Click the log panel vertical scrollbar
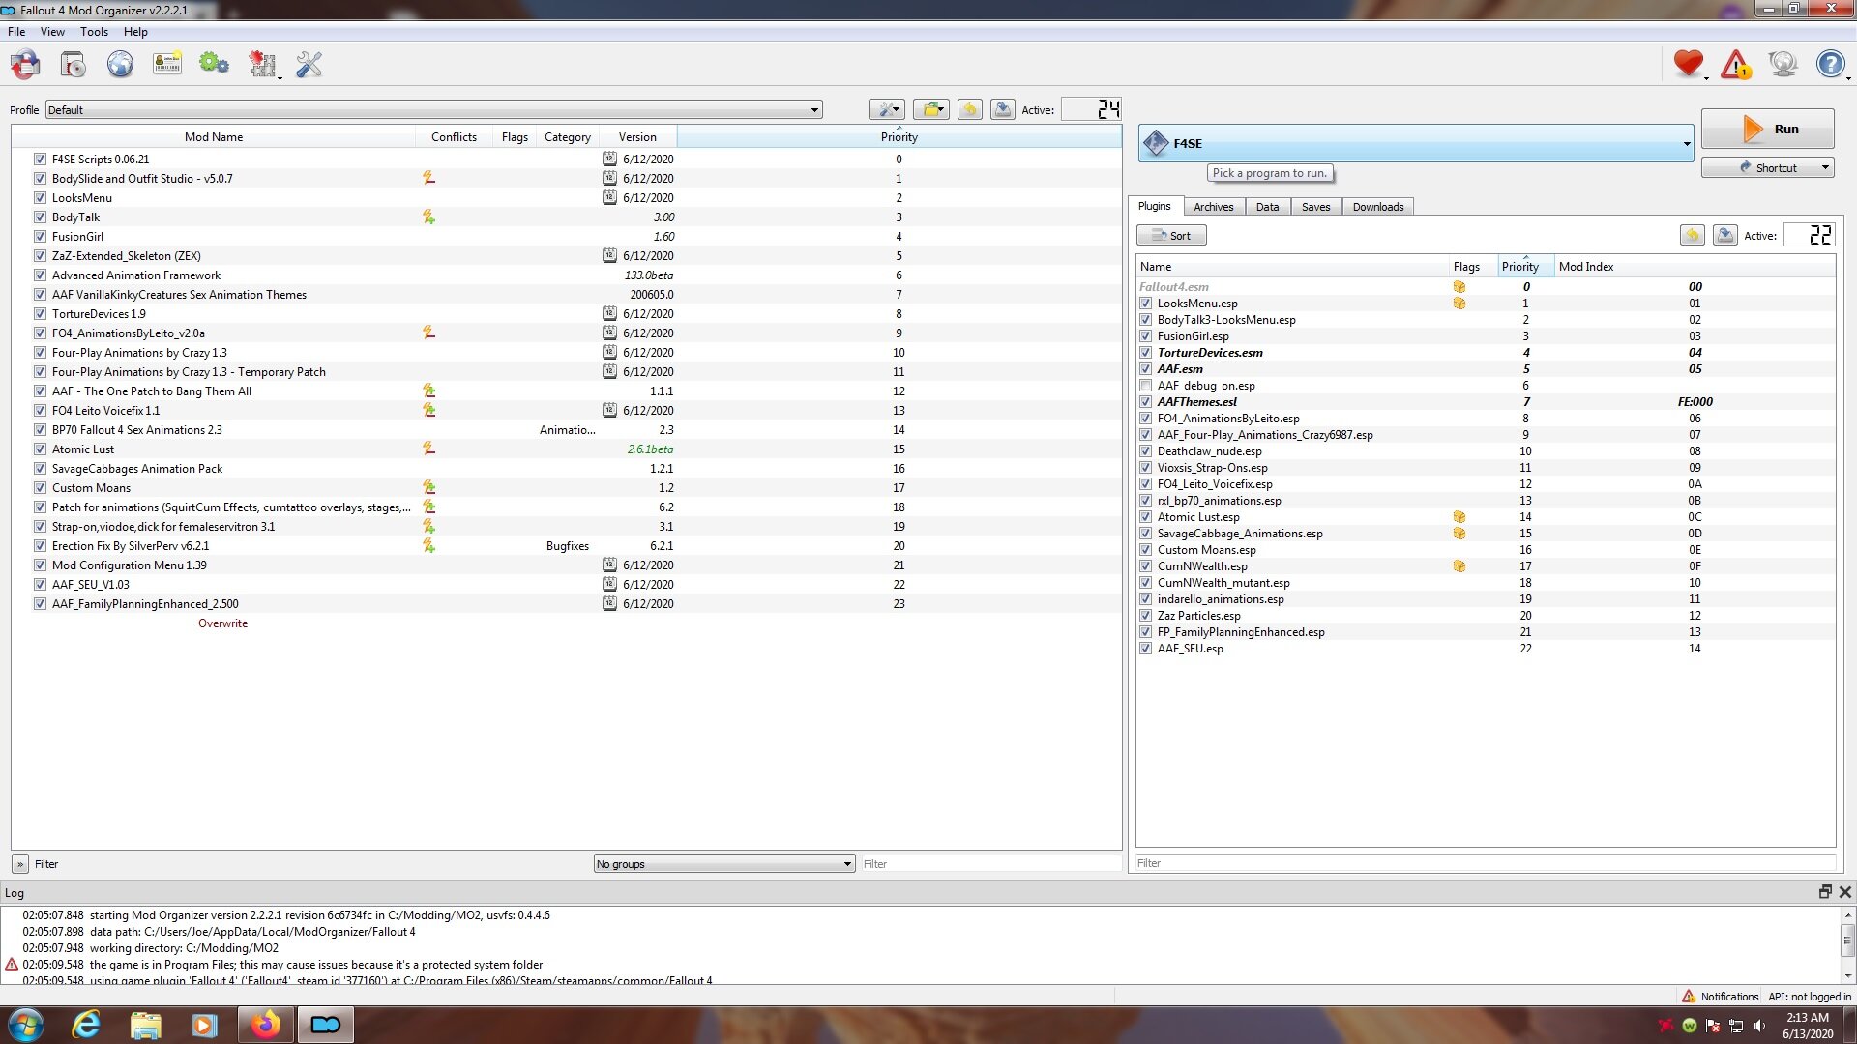 [1847, 944]
